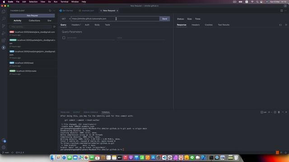
Task: Open the localhost:3000/read GET activity
Action: point(32,64)
